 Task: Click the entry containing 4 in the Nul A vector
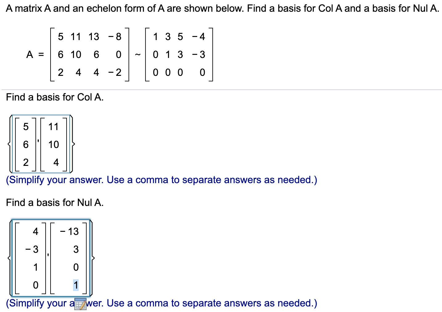coord(35,232)
